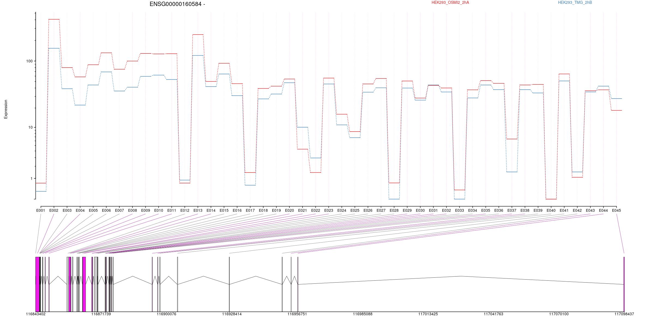Click the 100 y-axis tick label

pos(29,61)
